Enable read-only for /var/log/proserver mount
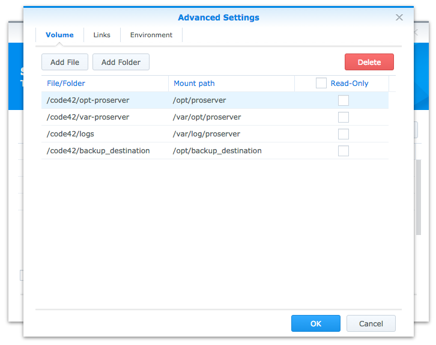Screen dimensions: 436x345 [x=344, y=134]
